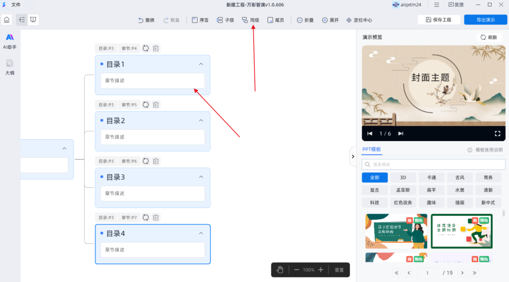Open the AI助手 assistant panel
509x282 pixels.
point(10,41)
